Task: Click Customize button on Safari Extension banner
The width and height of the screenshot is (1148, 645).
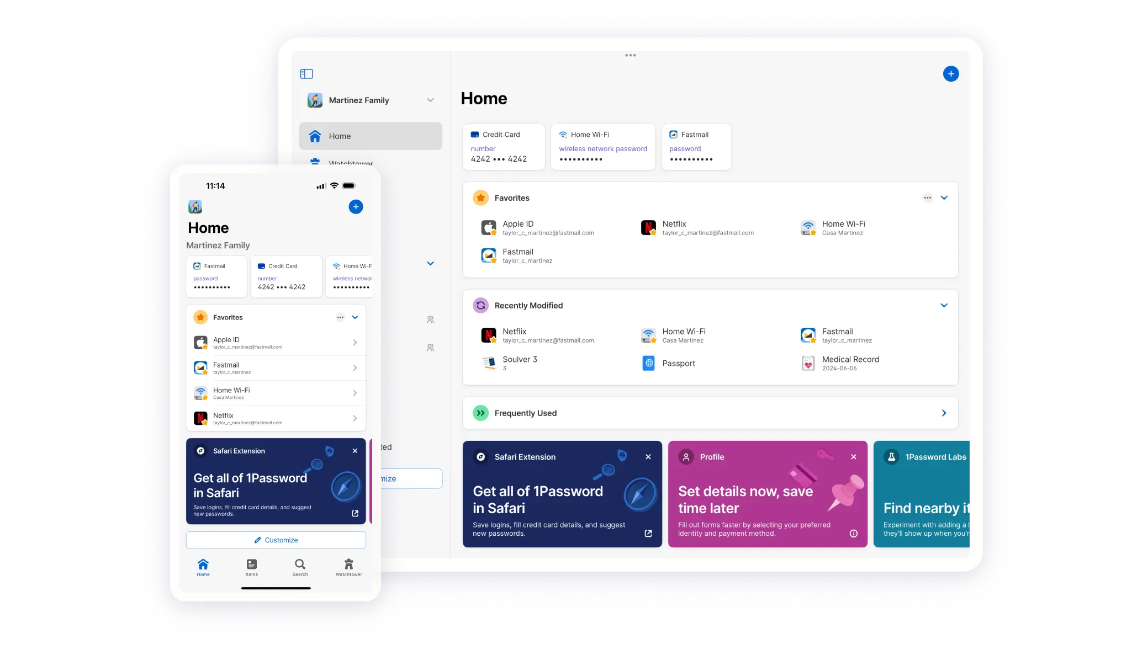Action: pyautogui.click(x=276, y=540)
